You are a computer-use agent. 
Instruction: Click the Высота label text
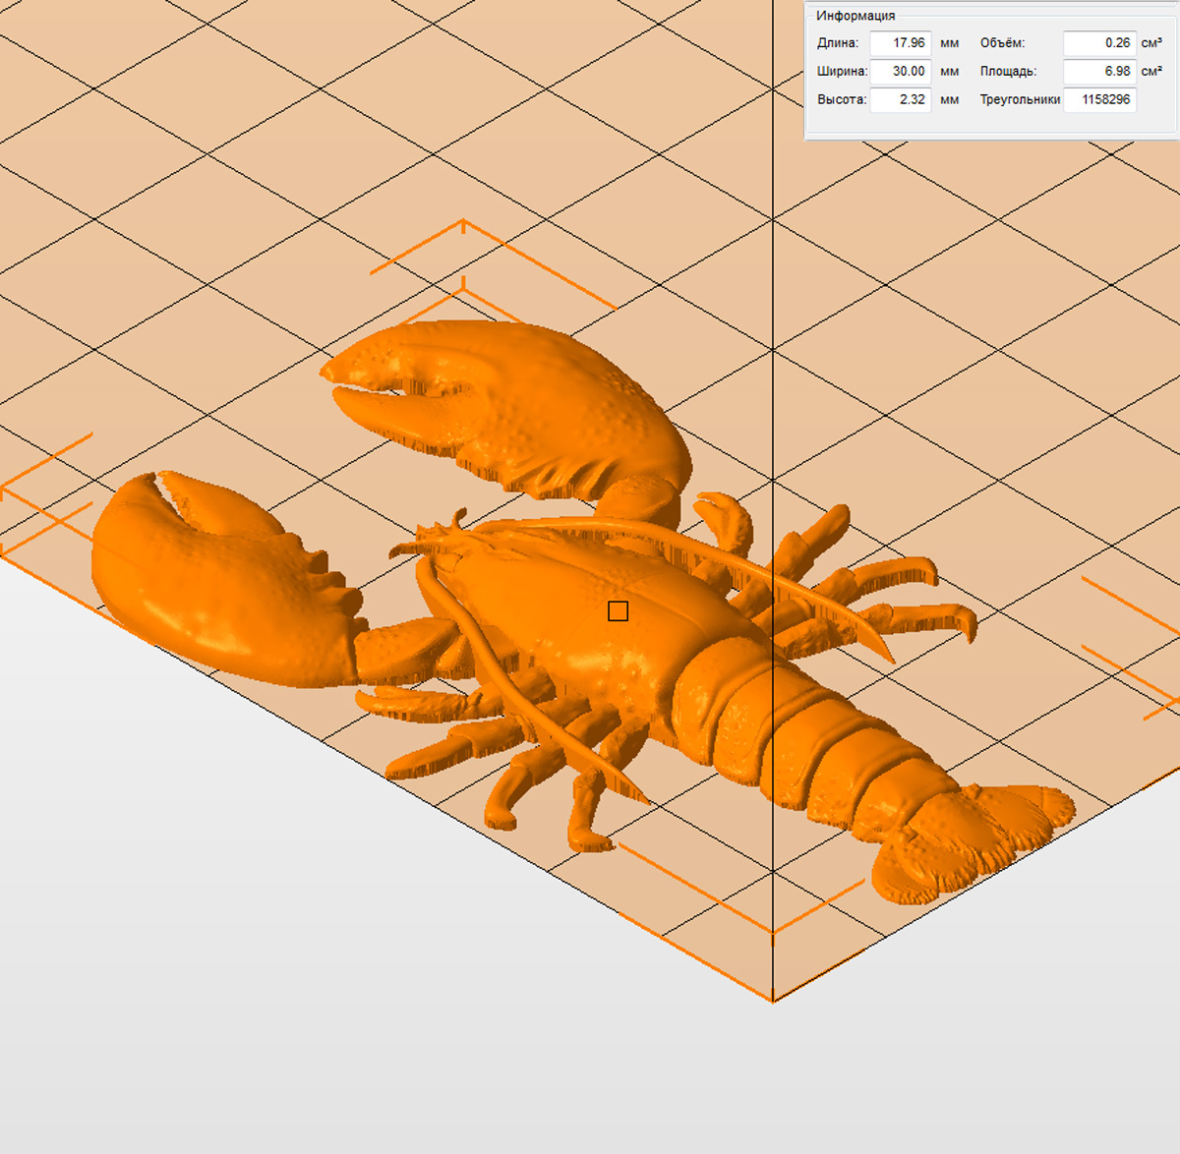click(x=841, y=99)
